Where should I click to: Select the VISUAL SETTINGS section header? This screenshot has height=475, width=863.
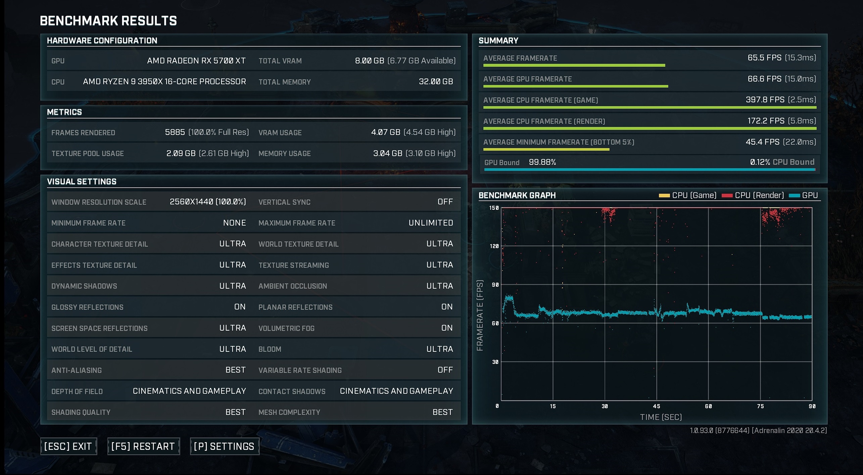(x=82, y=182)
